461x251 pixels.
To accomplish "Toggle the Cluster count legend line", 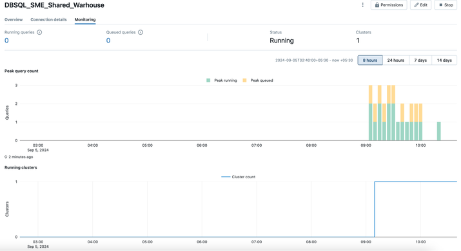I will pos(226,177).
